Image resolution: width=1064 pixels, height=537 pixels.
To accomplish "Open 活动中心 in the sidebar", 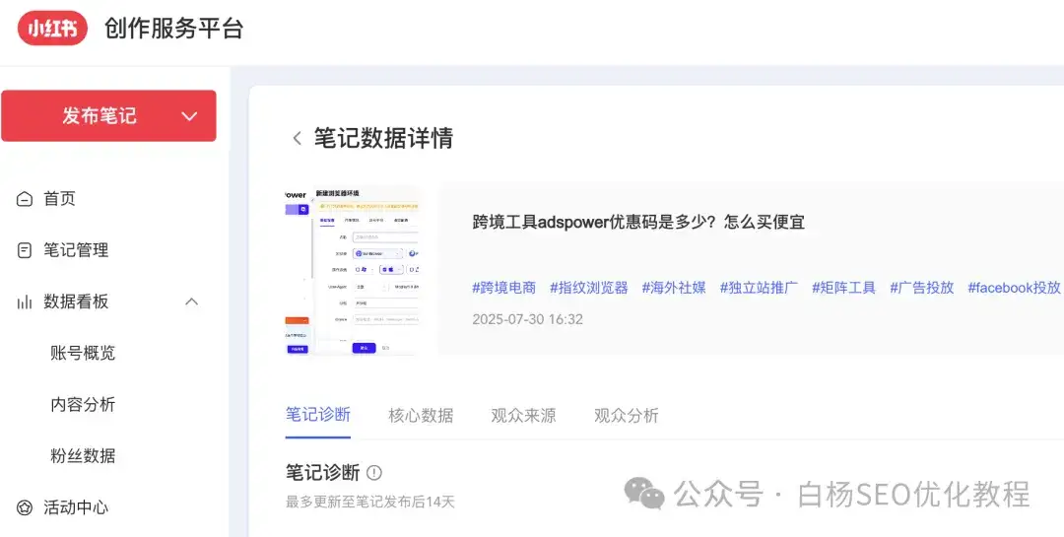I will 76,507.
